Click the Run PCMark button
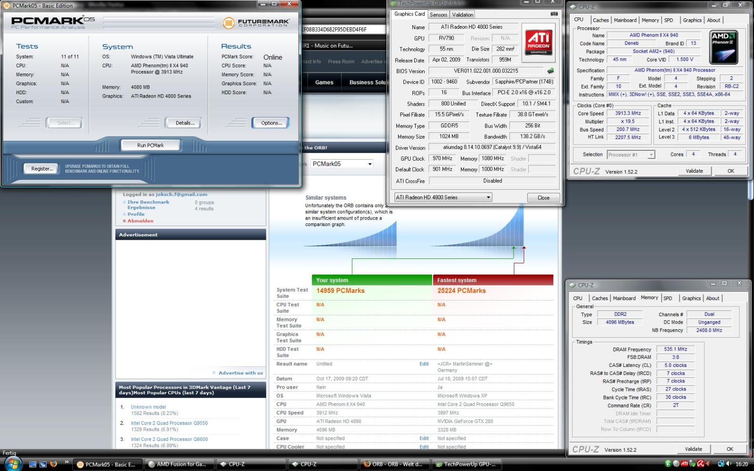 pos(150,145)
